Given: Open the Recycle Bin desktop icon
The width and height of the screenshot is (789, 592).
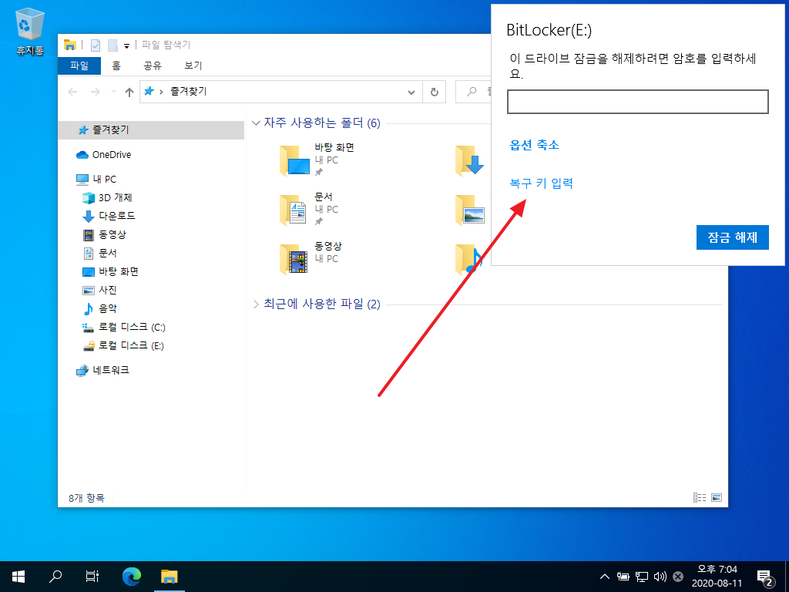Looking at the screenshot, I should (x=30, y=31).
